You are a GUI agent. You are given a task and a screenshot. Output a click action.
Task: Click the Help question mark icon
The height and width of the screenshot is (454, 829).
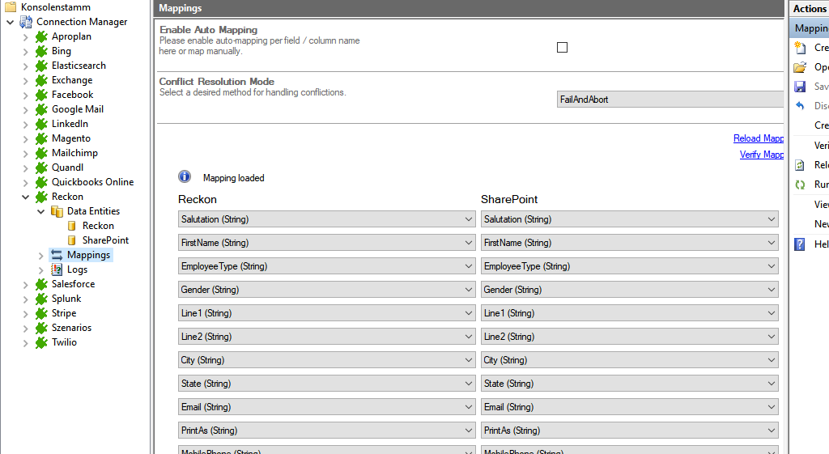[800, 244]
